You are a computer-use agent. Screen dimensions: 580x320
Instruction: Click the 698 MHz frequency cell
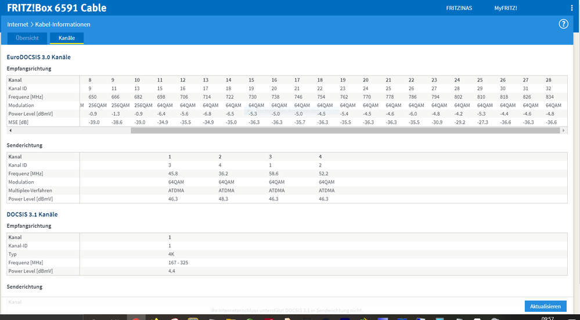click(161, 97)
